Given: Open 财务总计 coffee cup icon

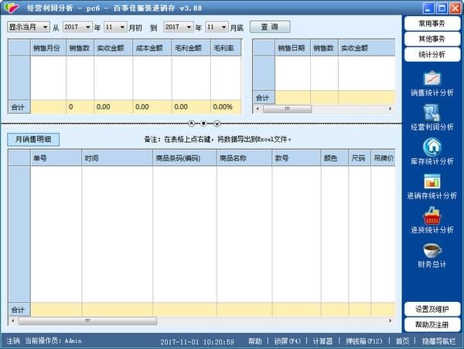Looking at the screenshot, I should click(x=432, y=251).
